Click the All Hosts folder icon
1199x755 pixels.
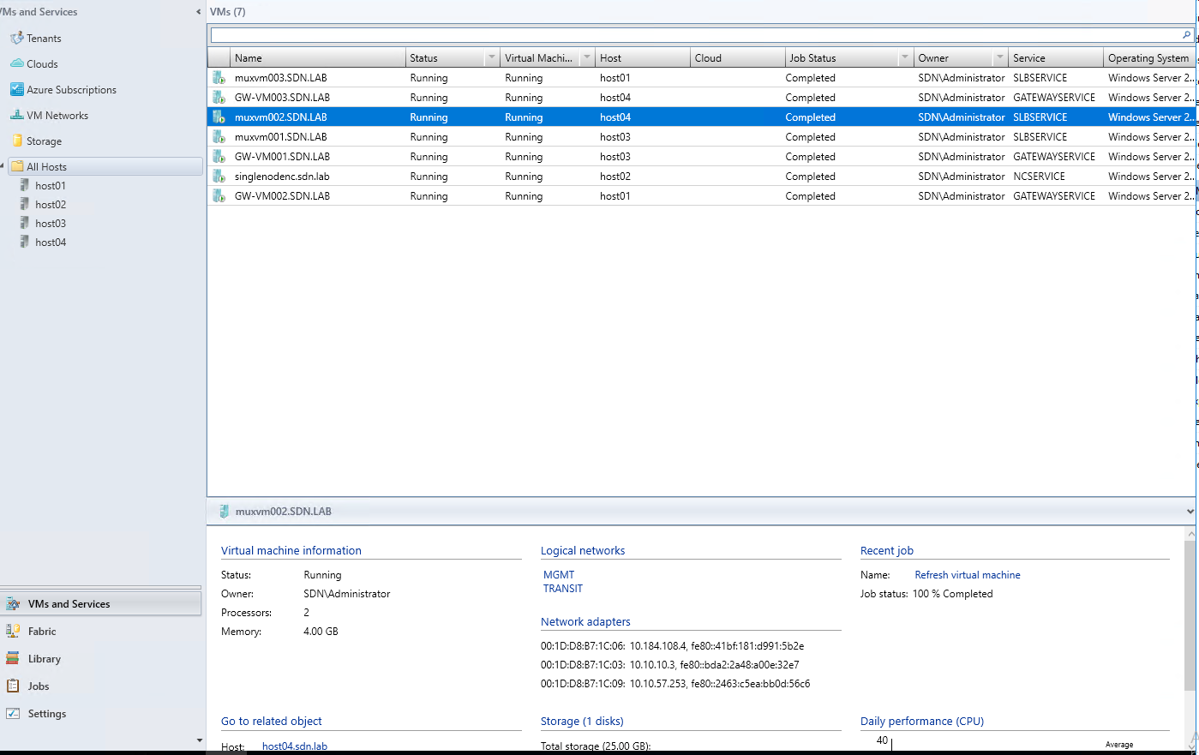[17, 166]
